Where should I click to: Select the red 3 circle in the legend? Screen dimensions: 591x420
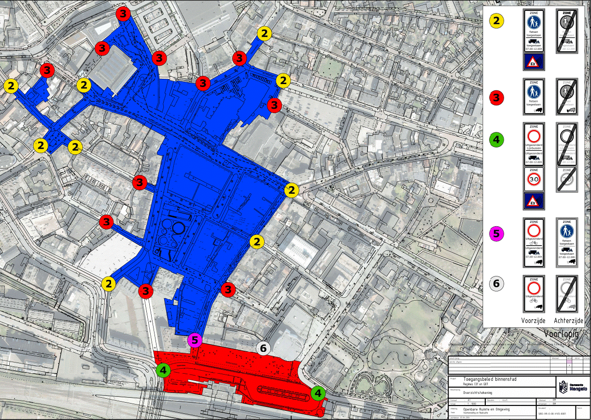[496, 98]
